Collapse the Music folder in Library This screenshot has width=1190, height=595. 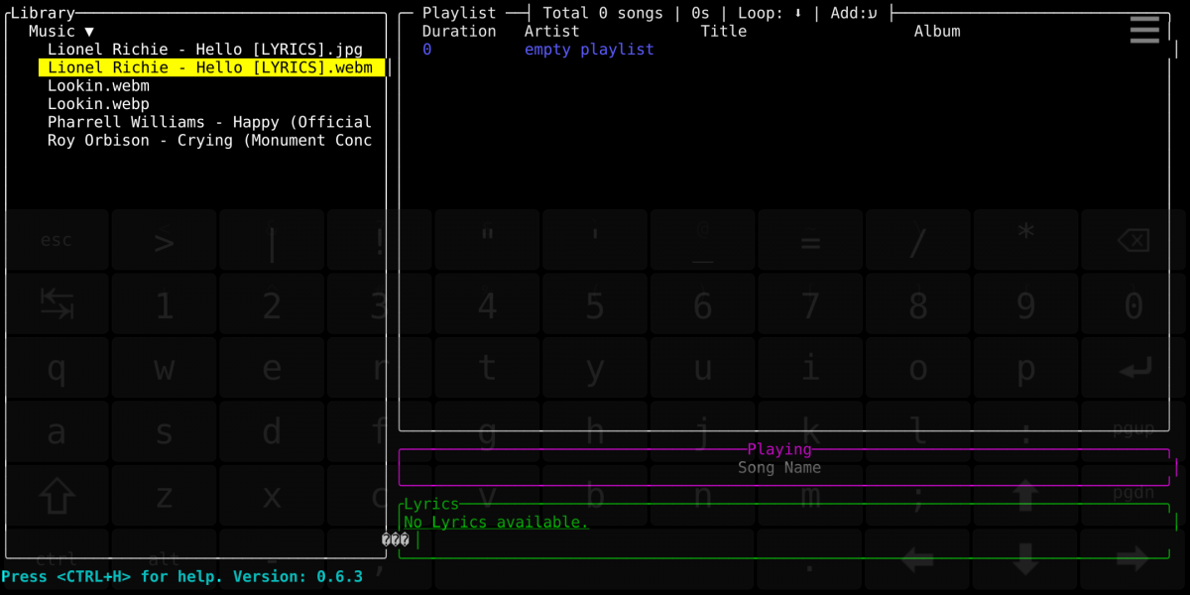[x=61, y=32]
